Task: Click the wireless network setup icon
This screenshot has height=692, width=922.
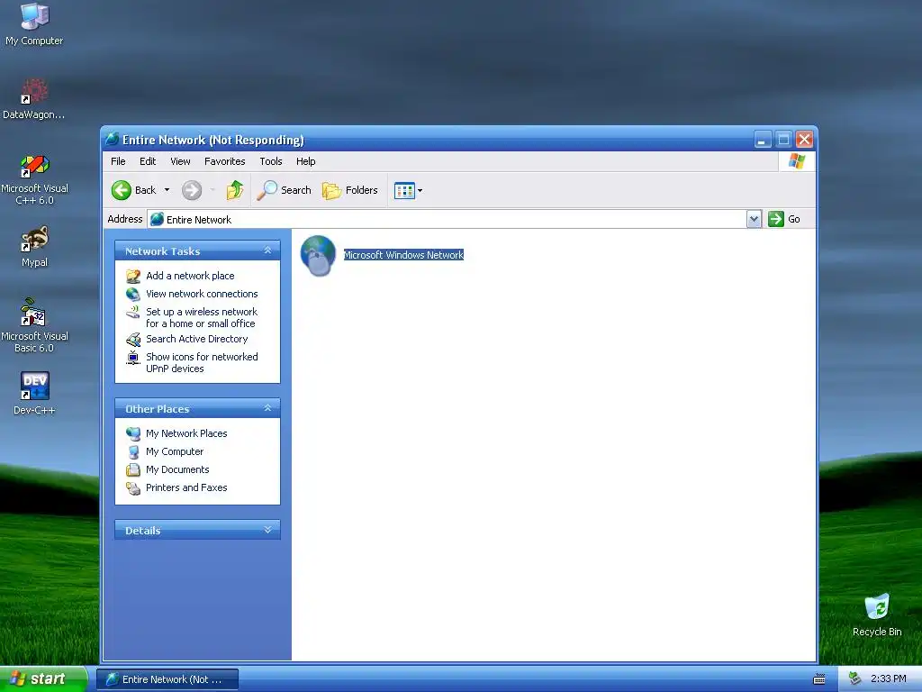Action: pyautogui.click(x=133, y=312)
